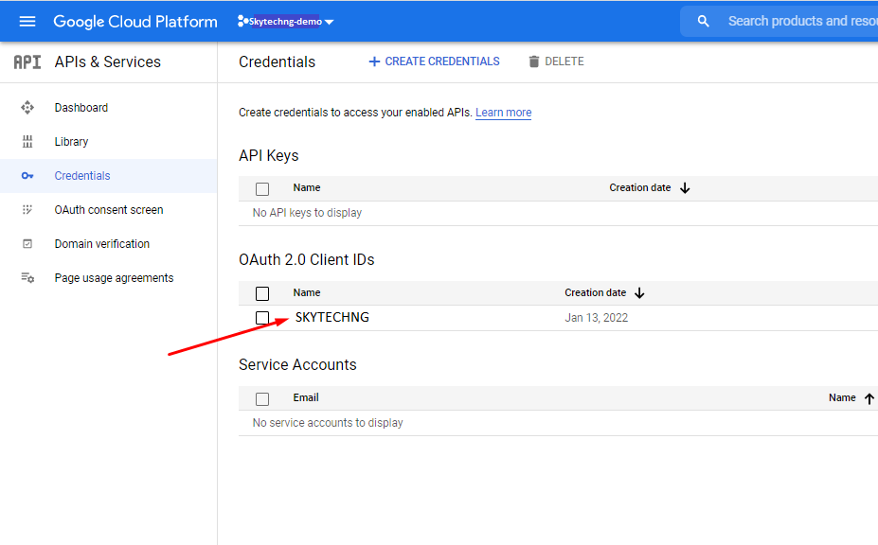
Task: Click the API logo icon in sidebar header
Action: pyautogui.click(x=27, y=62)
